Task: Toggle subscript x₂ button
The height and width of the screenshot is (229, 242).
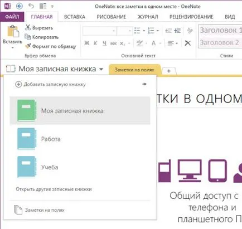Action: click(x=122, y=43)
